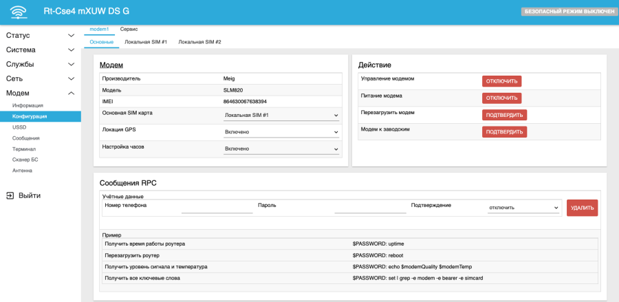Image resolution: width=619 pixels, height=302 pixels.
Task: Open the Локация GPS dropdown
Action: pyautogui.click(x=281, y=131)
